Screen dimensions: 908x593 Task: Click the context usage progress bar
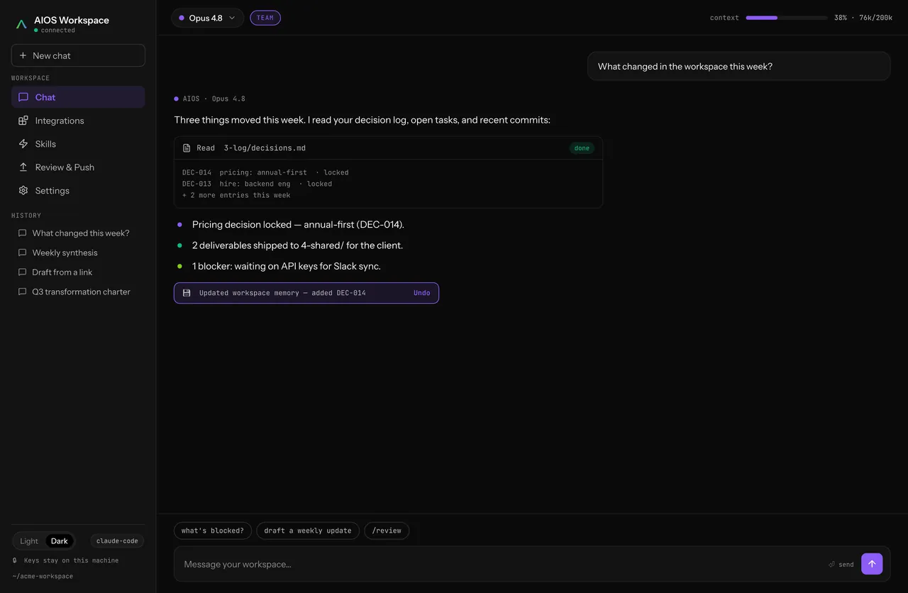tap(787, 18)
